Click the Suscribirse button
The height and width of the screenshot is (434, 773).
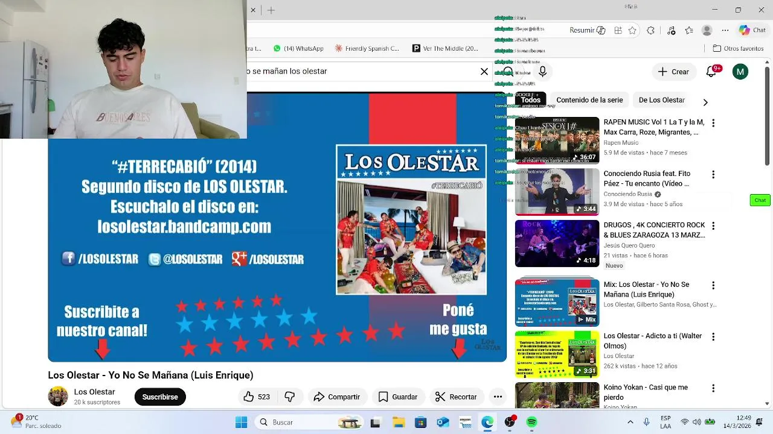pos(160,397)
